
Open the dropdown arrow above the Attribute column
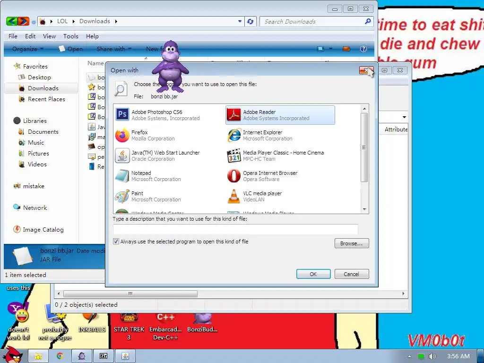click(404, 117)
